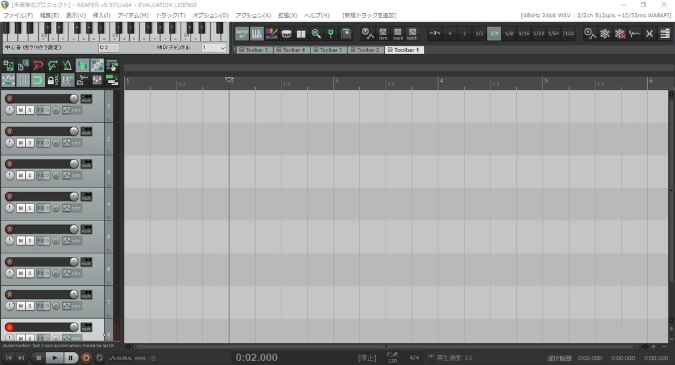
Task: Set automation mode to trim
Action: pos(383,34)
